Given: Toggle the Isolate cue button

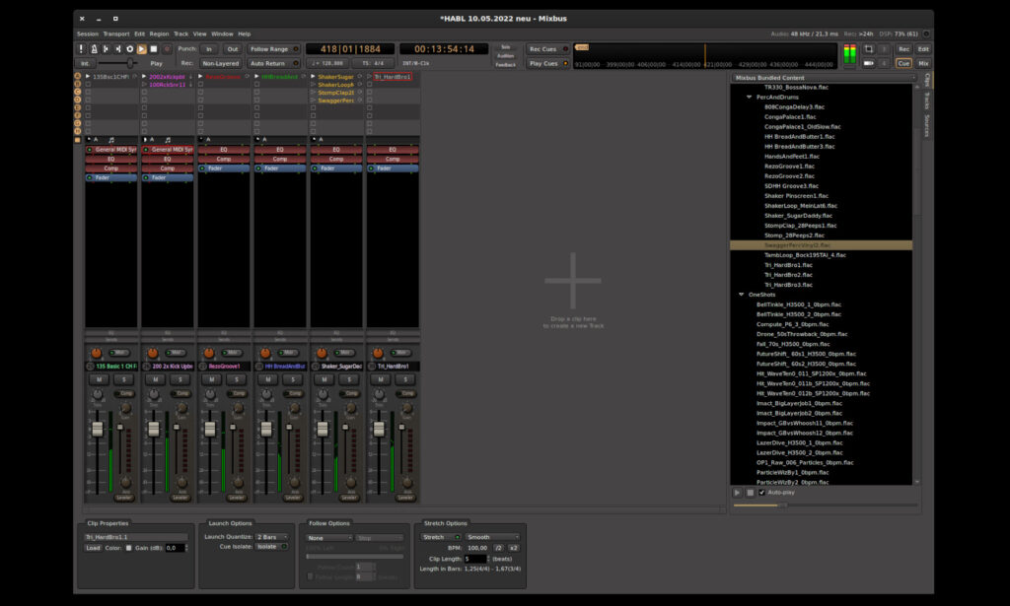Looking at the screenshot, I should (271, 547).
